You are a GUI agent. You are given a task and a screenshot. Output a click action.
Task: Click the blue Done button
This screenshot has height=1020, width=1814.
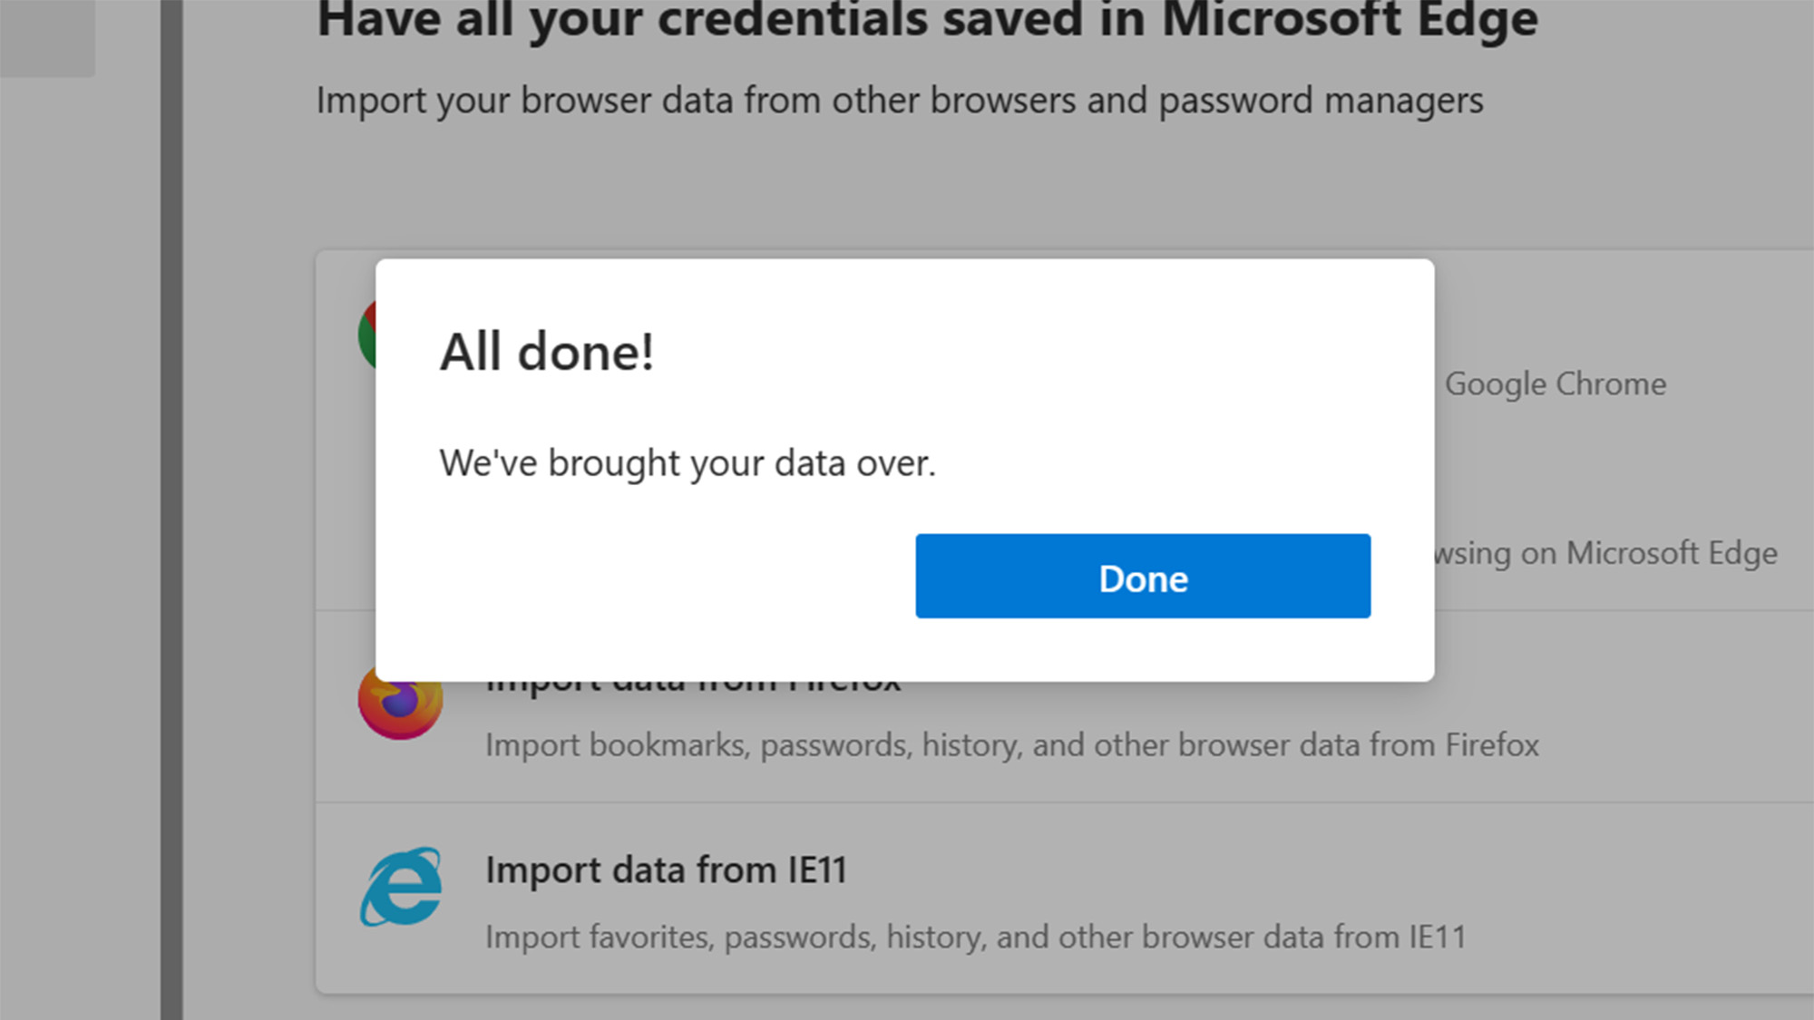click(1143, 577)
